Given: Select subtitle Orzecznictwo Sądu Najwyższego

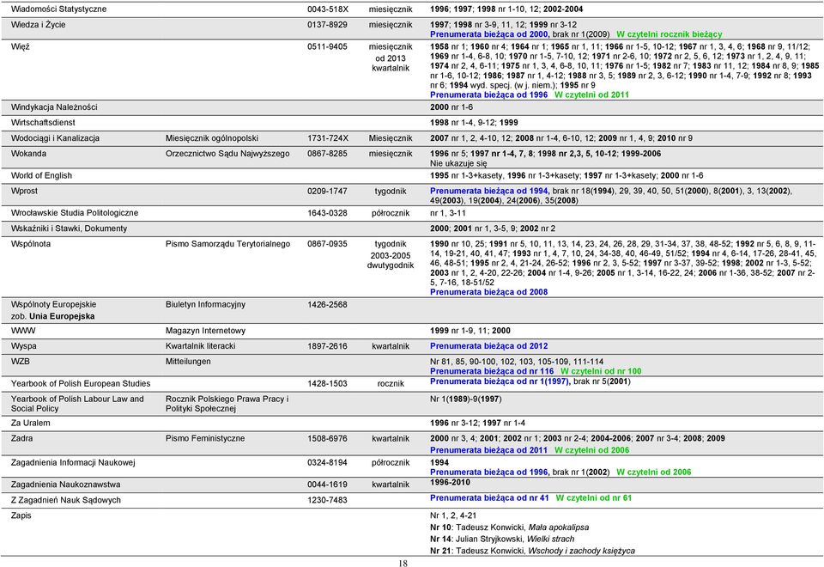Looking at the screenshot, I should 227,154.
